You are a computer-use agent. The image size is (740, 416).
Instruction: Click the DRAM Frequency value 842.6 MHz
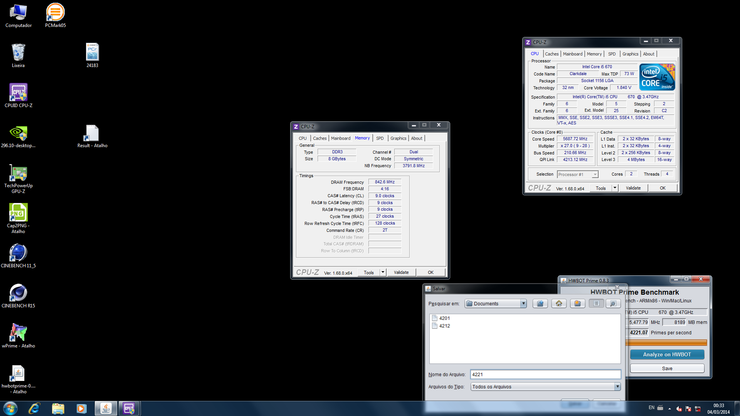point(385,182)
